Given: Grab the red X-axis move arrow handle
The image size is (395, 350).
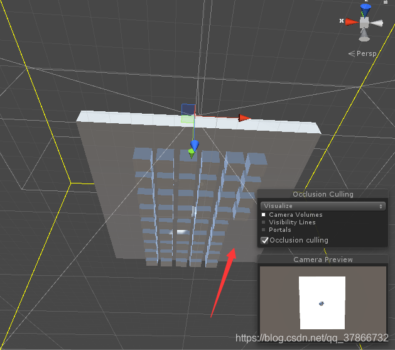Looking at the screenshot, I should (244, 118).
